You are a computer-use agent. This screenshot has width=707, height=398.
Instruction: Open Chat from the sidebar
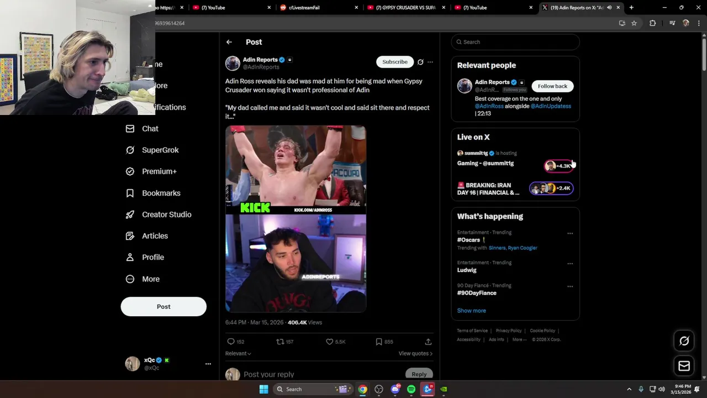click(142, 129)
